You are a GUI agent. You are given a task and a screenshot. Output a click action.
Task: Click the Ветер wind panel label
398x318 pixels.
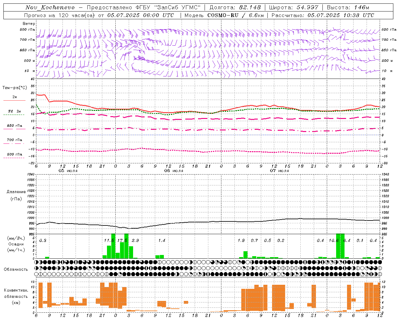(29, 24)
